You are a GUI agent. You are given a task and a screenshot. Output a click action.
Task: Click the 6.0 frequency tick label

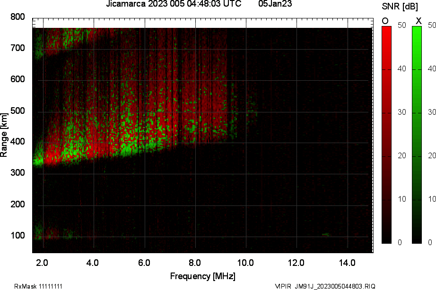click(x=144, y=263)
